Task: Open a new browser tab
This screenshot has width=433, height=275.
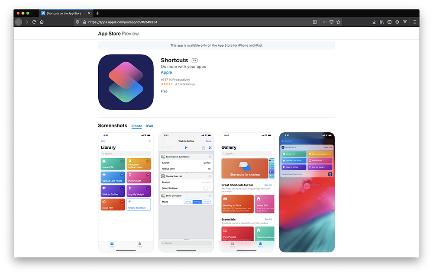Action: click(97, 13)
